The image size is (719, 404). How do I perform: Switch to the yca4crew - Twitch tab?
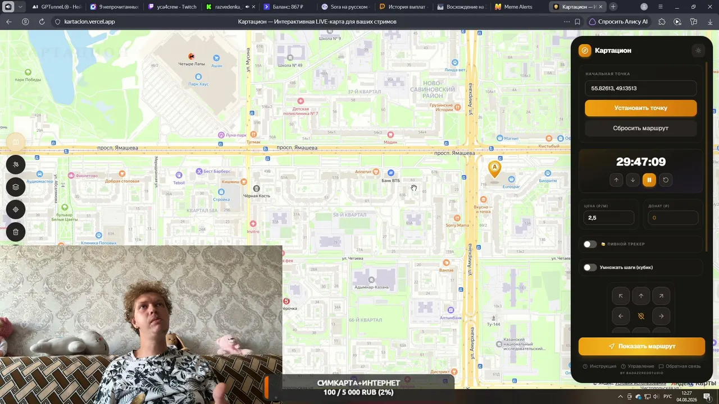(x=172, y=7)
